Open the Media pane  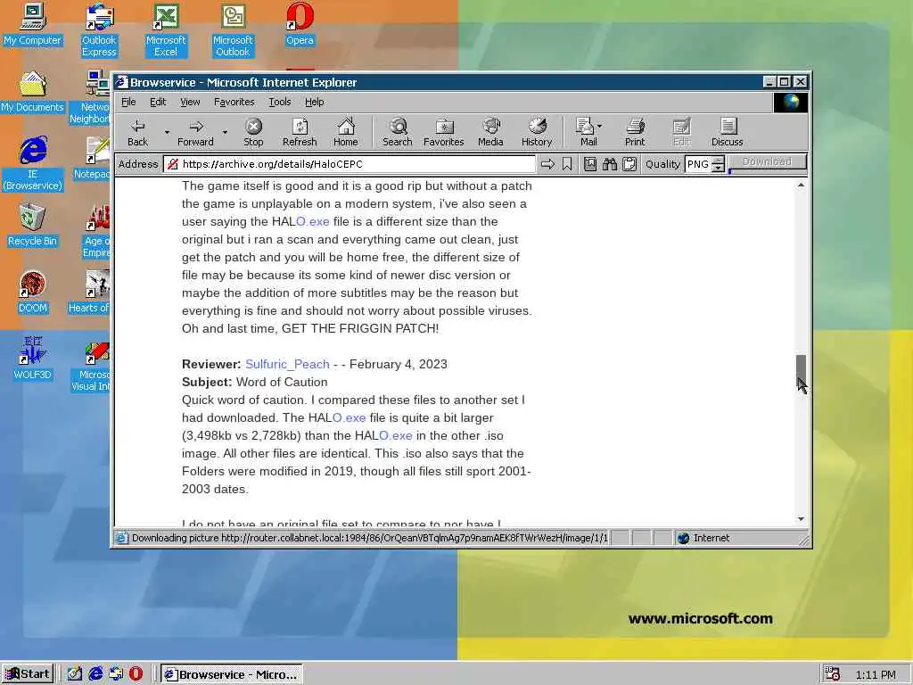pyautogui.click(x=491, y=132)
